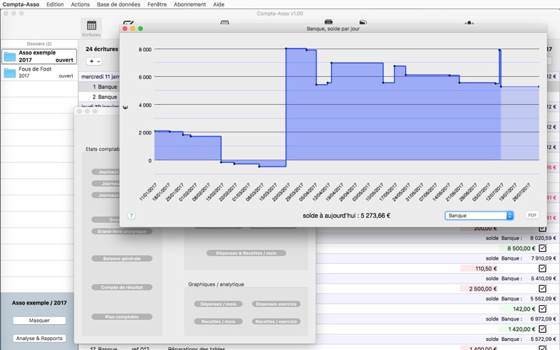Open the Abonnement menu

tap(190, 4)
